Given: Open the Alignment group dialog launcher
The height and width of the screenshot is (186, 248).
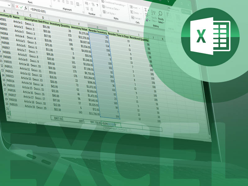Looking at the screenshot, I should [83, 12].
